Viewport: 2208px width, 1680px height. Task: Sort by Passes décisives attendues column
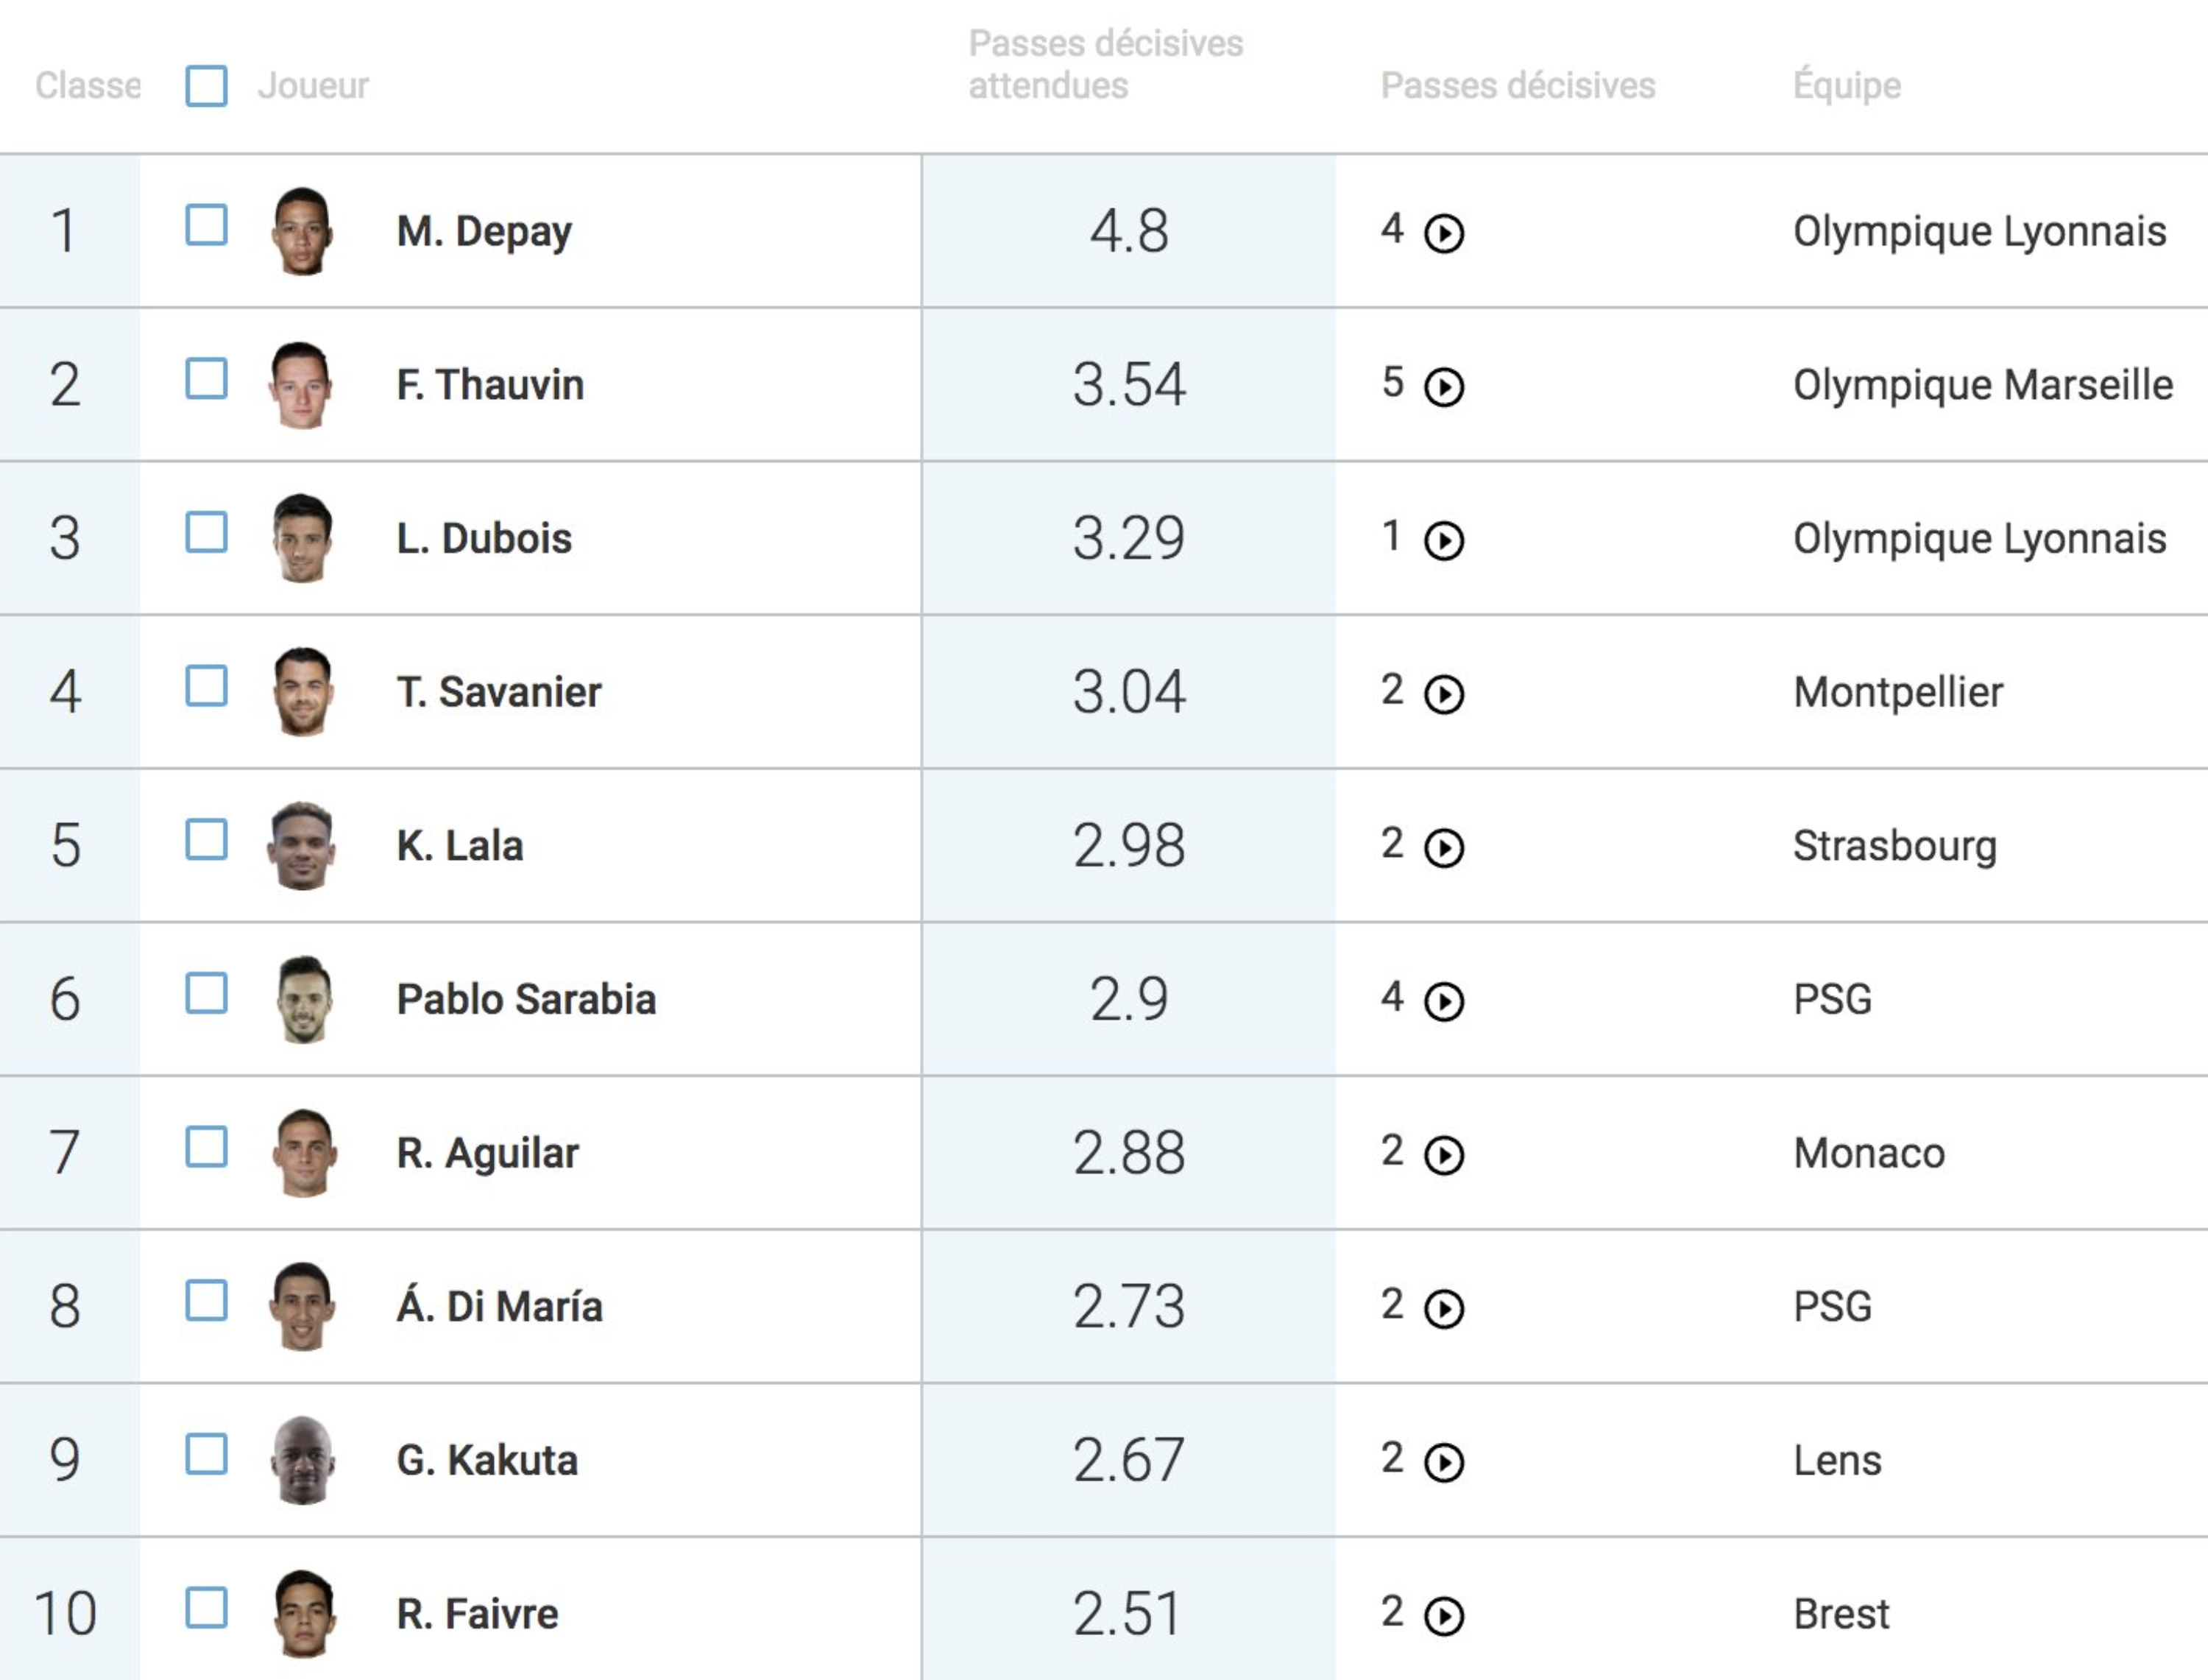1105,65
